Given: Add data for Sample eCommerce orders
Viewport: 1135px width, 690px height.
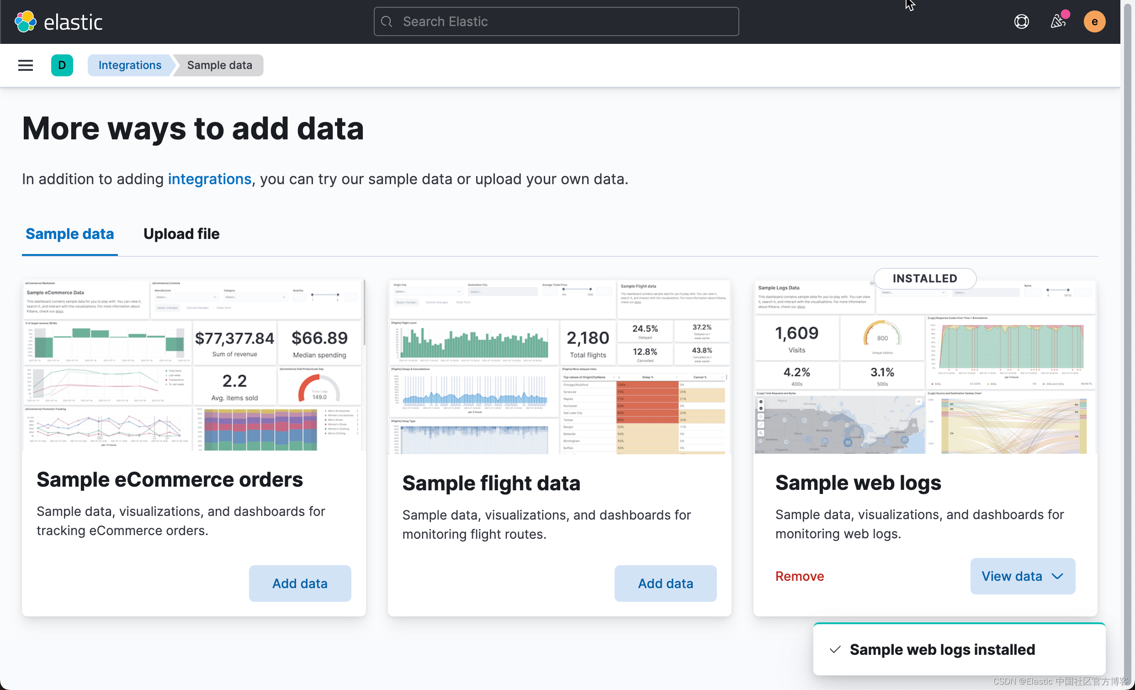Looking at the screenshot, I should coord(300,584).
